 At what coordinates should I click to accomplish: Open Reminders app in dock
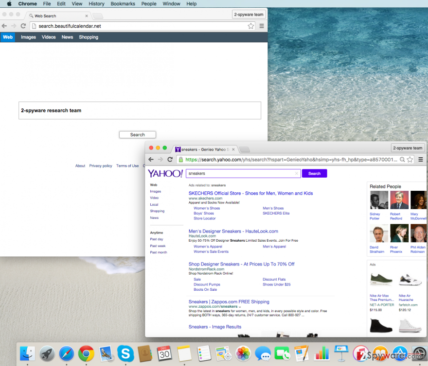pyautogui.click(x=204, y=353)
